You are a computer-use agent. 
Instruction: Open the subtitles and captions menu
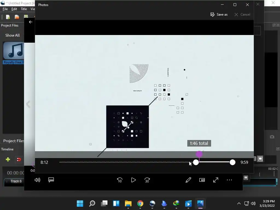51,180
